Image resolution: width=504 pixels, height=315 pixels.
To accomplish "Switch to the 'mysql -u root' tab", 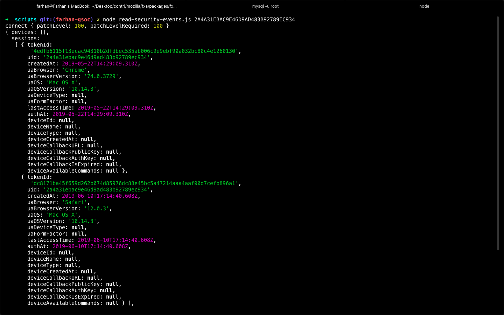I will click(x=265, y=6).
